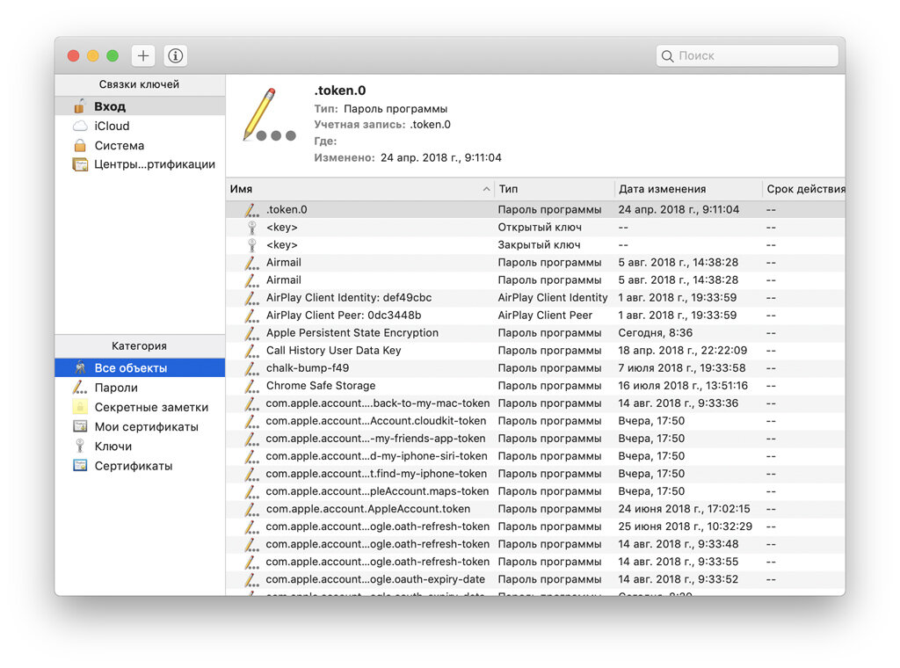Focus the Поиск search field
This screenshot has width=900, height=668.
(x=747, y=55)
